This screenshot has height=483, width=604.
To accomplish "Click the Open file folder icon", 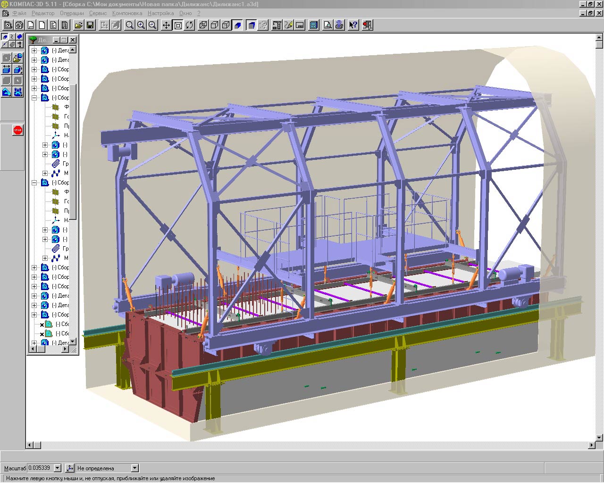I will coord(79,25).
